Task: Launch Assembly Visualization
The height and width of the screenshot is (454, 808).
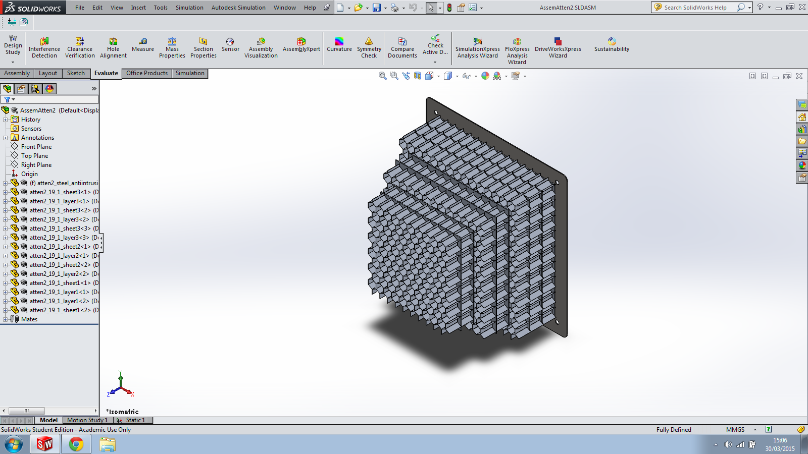Action: [x=261, y=48]
